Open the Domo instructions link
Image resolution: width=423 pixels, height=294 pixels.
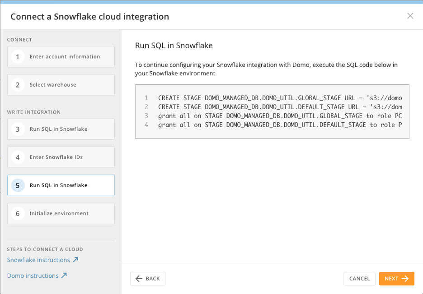coord(33,276)
